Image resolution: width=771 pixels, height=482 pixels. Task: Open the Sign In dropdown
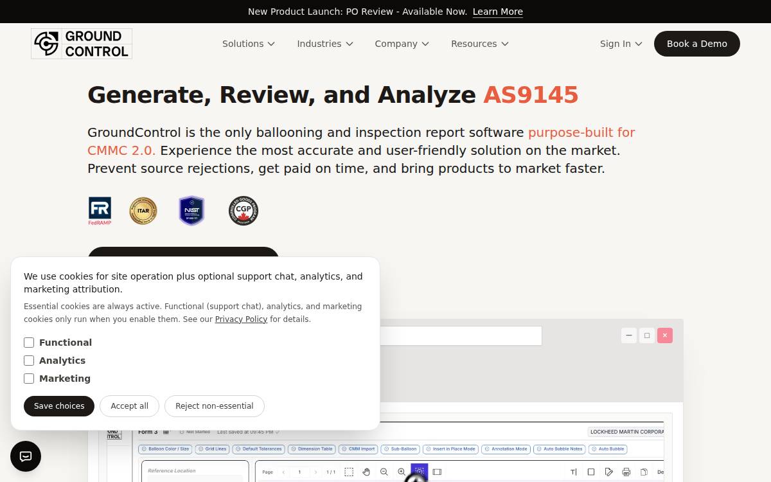(x=621, y=44)
